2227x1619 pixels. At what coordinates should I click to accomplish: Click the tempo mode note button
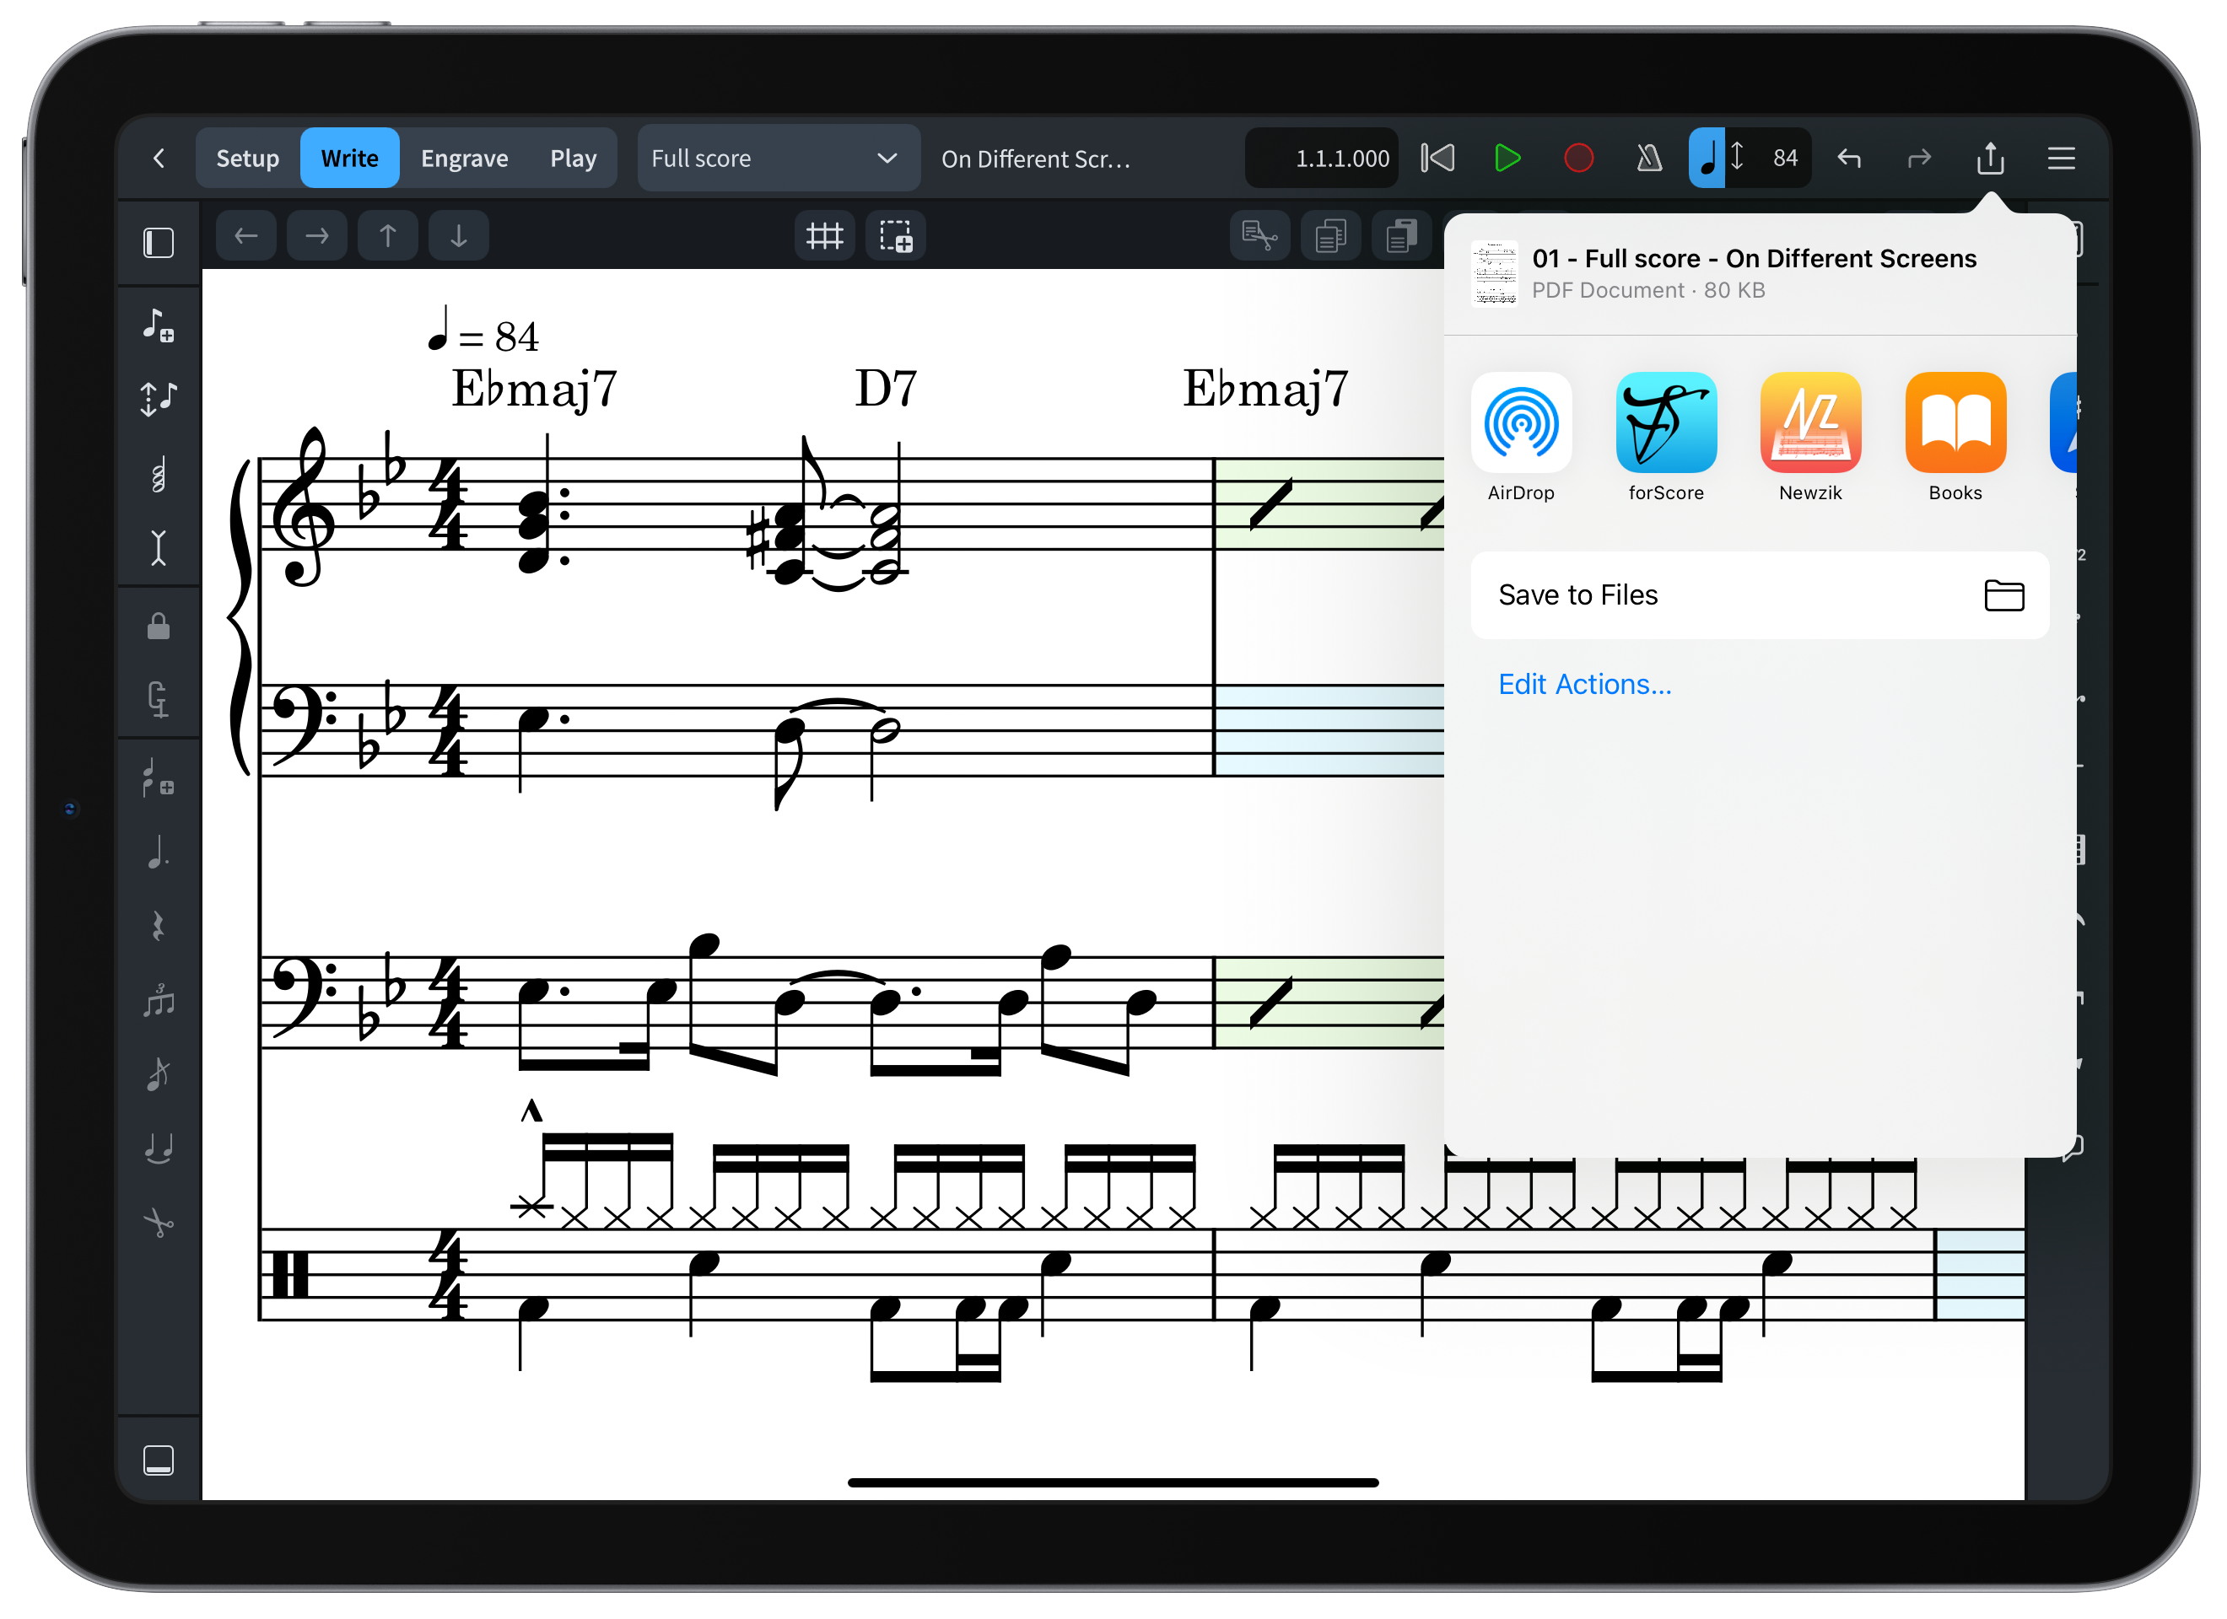coord(1707,158)
